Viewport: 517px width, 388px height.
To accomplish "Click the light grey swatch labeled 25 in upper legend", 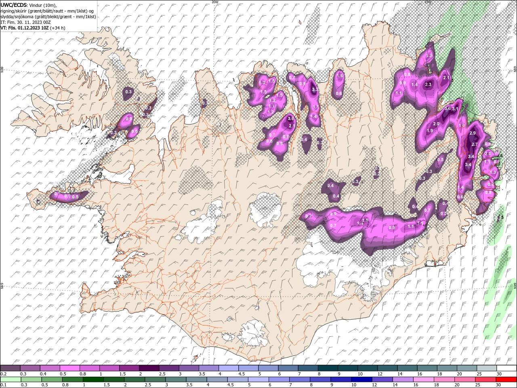I will click(x=487, y=369).
